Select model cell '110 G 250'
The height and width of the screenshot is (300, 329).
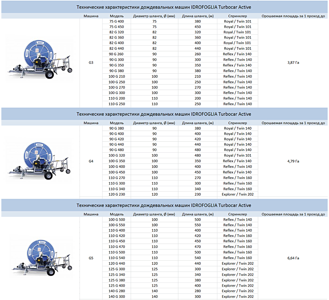click(x=117, y=104)
